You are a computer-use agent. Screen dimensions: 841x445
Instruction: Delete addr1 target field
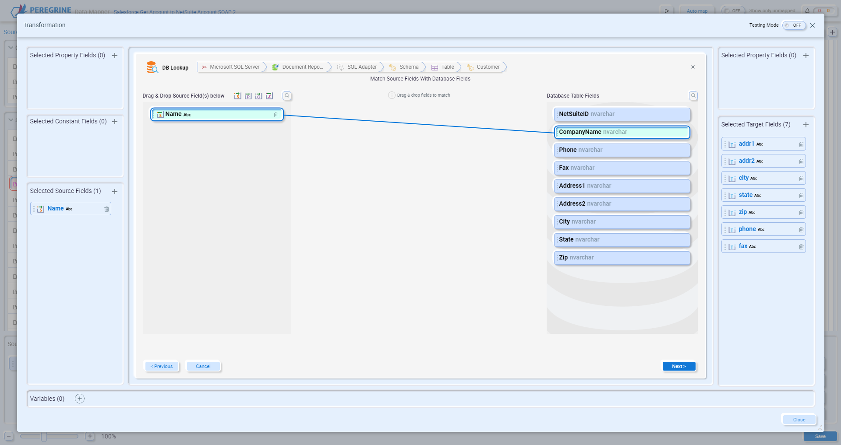tap(801, 144)
